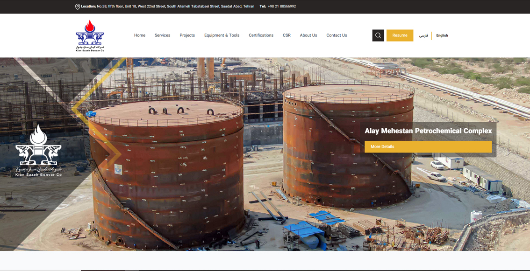530x271 pixels.
Task: Open the Equipment & Tools menu
Action: point(222,35)
